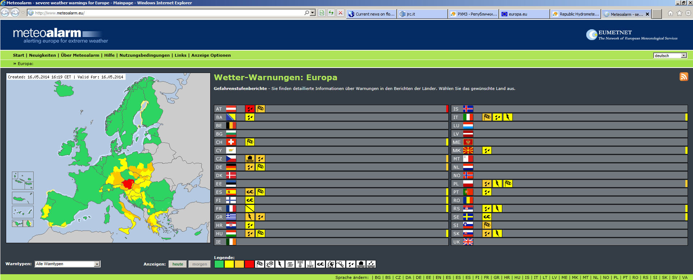Click the wind warning icon in the CH row

[250, 142]
